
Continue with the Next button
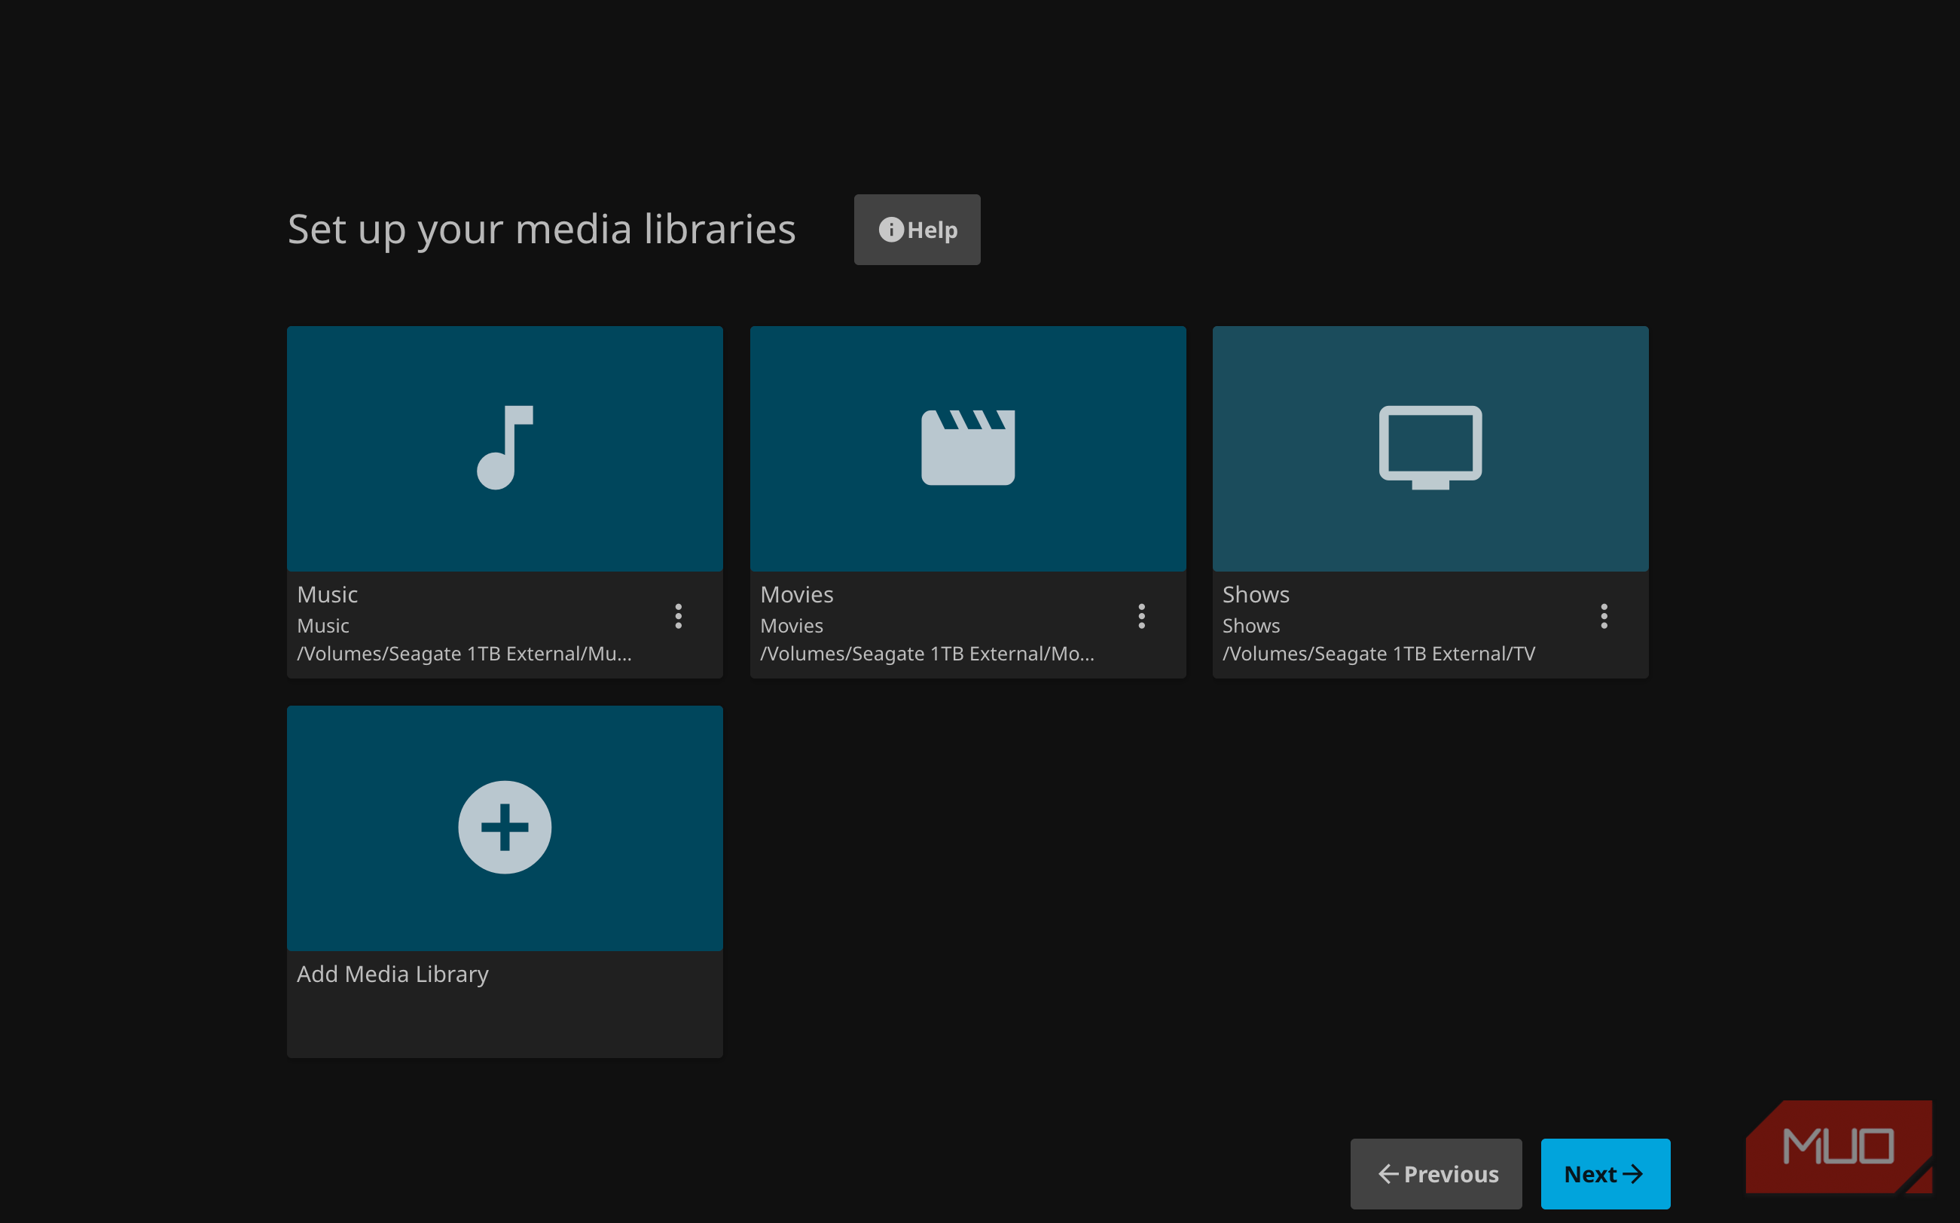[x=1605, y=1173]
